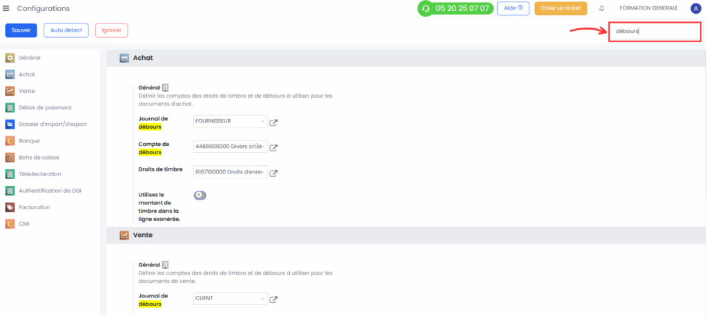This screenshot has width=707, height=316.
Task: Expand the 4488000000 account dropdown
Action: 231,147
